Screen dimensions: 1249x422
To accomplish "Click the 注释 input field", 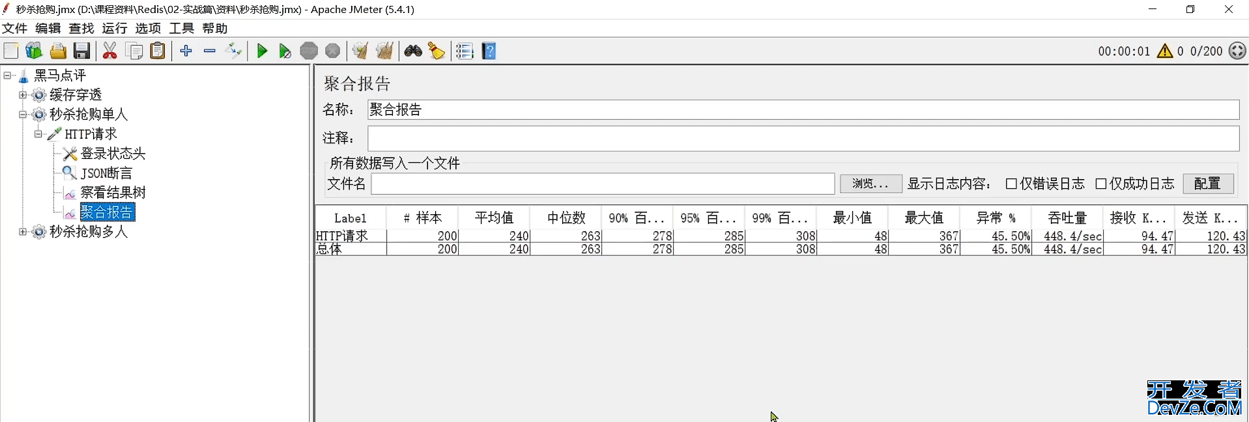I will pos(803,138).
